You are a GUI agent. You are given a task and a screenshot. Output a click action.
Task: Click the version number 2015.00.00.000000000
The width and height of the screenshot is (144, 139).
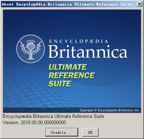[43, 122]
